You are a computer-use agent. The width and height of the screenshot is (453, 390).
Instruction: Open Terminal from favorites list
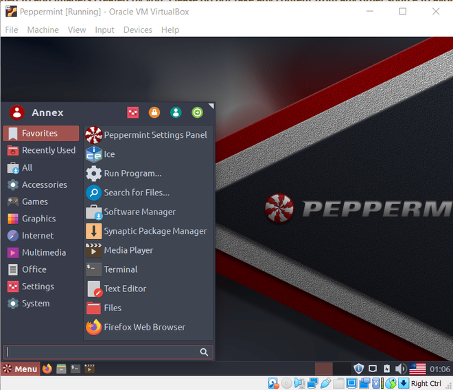tap(148, 269)
